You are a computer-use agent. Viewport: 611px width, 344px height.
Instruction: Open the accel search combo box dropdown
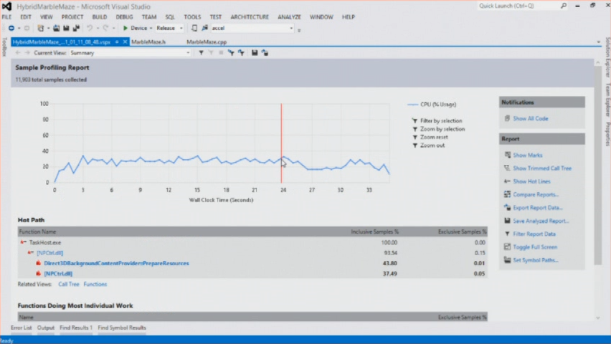(x=291, y=28)
